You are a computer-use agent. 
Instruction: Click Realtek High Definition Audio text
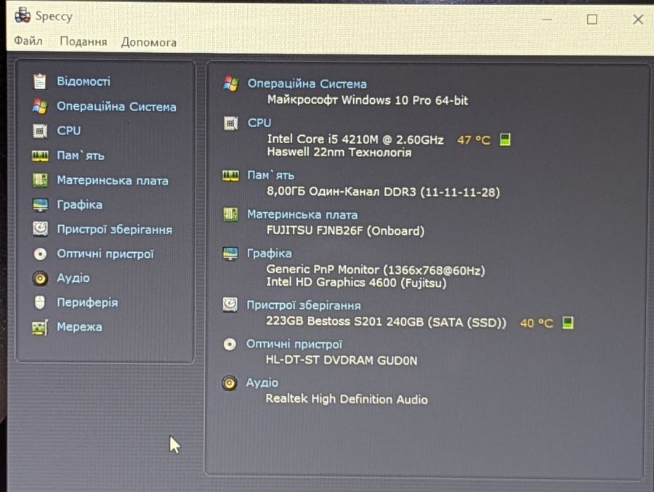click(347, 399)
